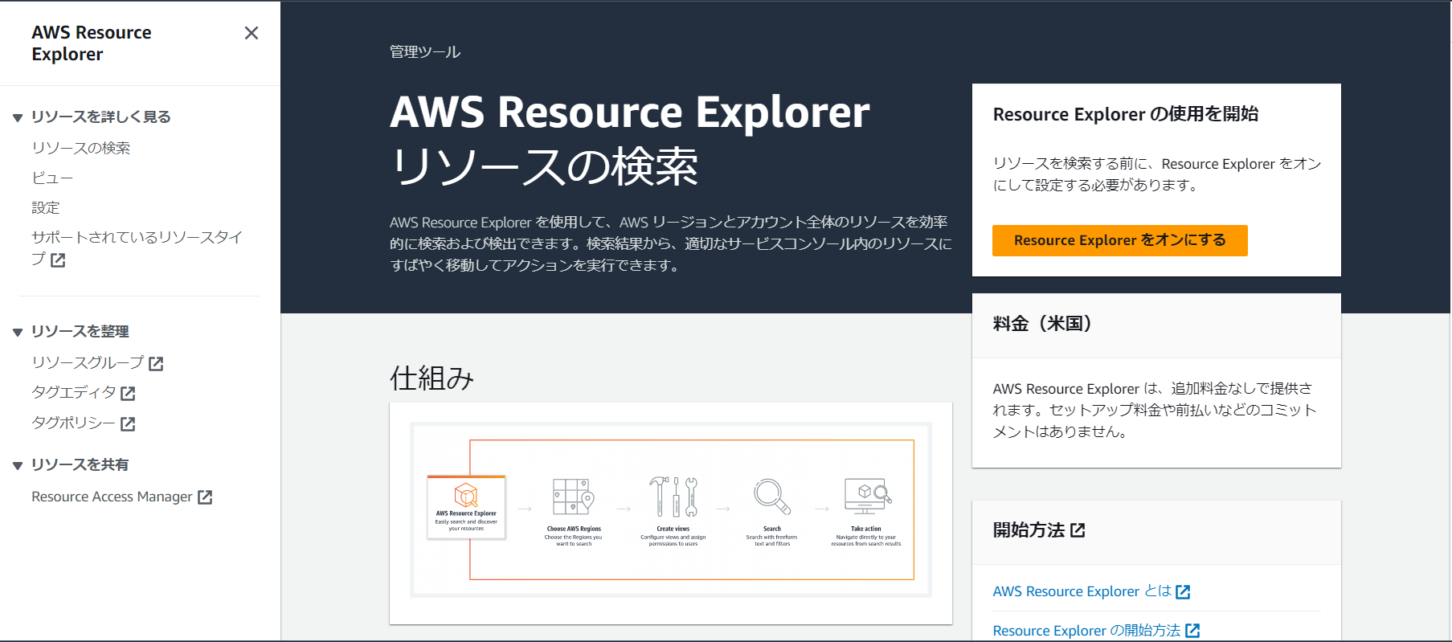Click external-link icon after Resource Explorer の開始方法
The height and width of the screenshot is (642, 1452).
pyautogui.click(x=1192, y=631)
